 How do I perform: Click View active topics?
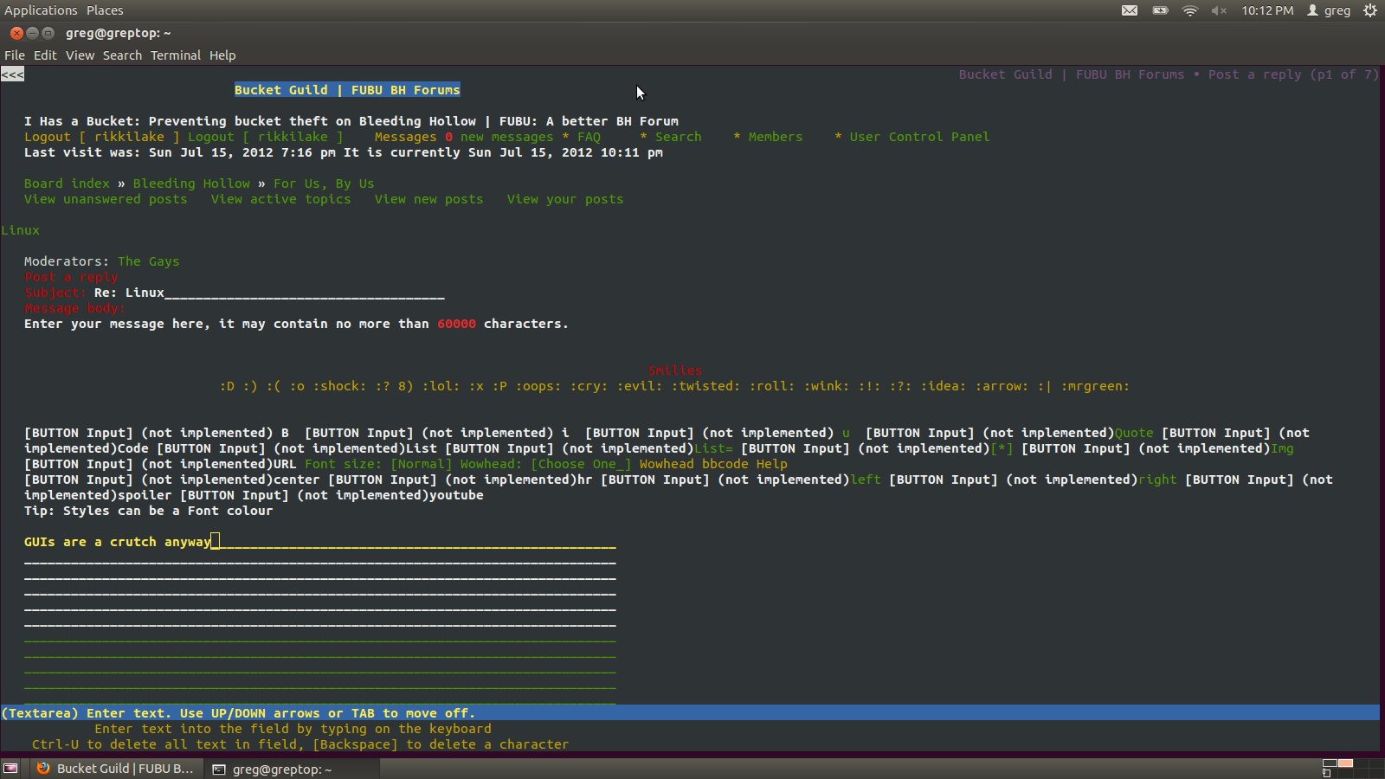click(281, 199)
